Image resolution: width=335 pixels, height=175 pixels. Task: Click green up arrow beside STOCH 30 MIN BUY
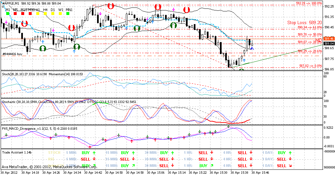[173, 153]
